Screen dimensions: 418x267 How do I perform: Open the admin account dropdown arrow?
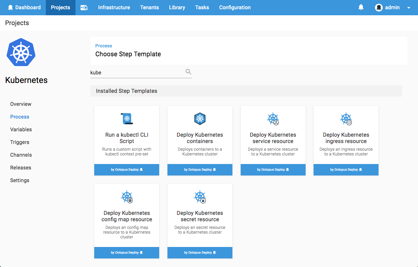click(x=408, y=7)
